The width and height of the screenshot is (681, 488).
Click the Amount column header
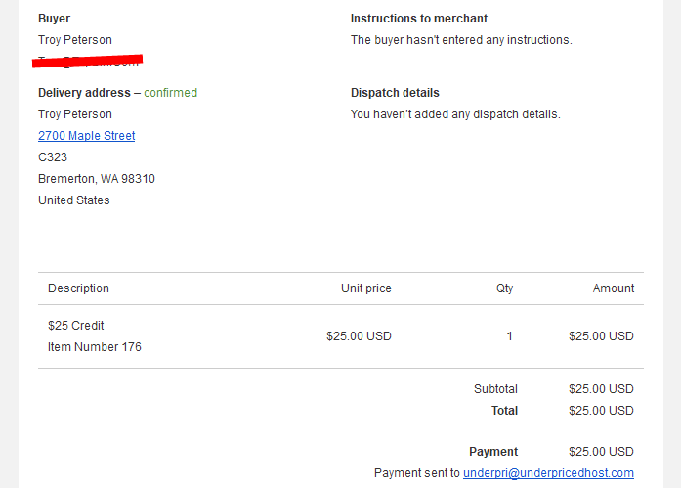(614, 288)
